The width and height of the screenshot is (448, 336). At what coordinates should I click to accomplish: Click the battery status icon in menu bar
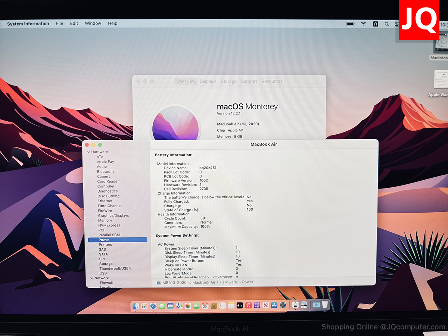coord(350,24)
